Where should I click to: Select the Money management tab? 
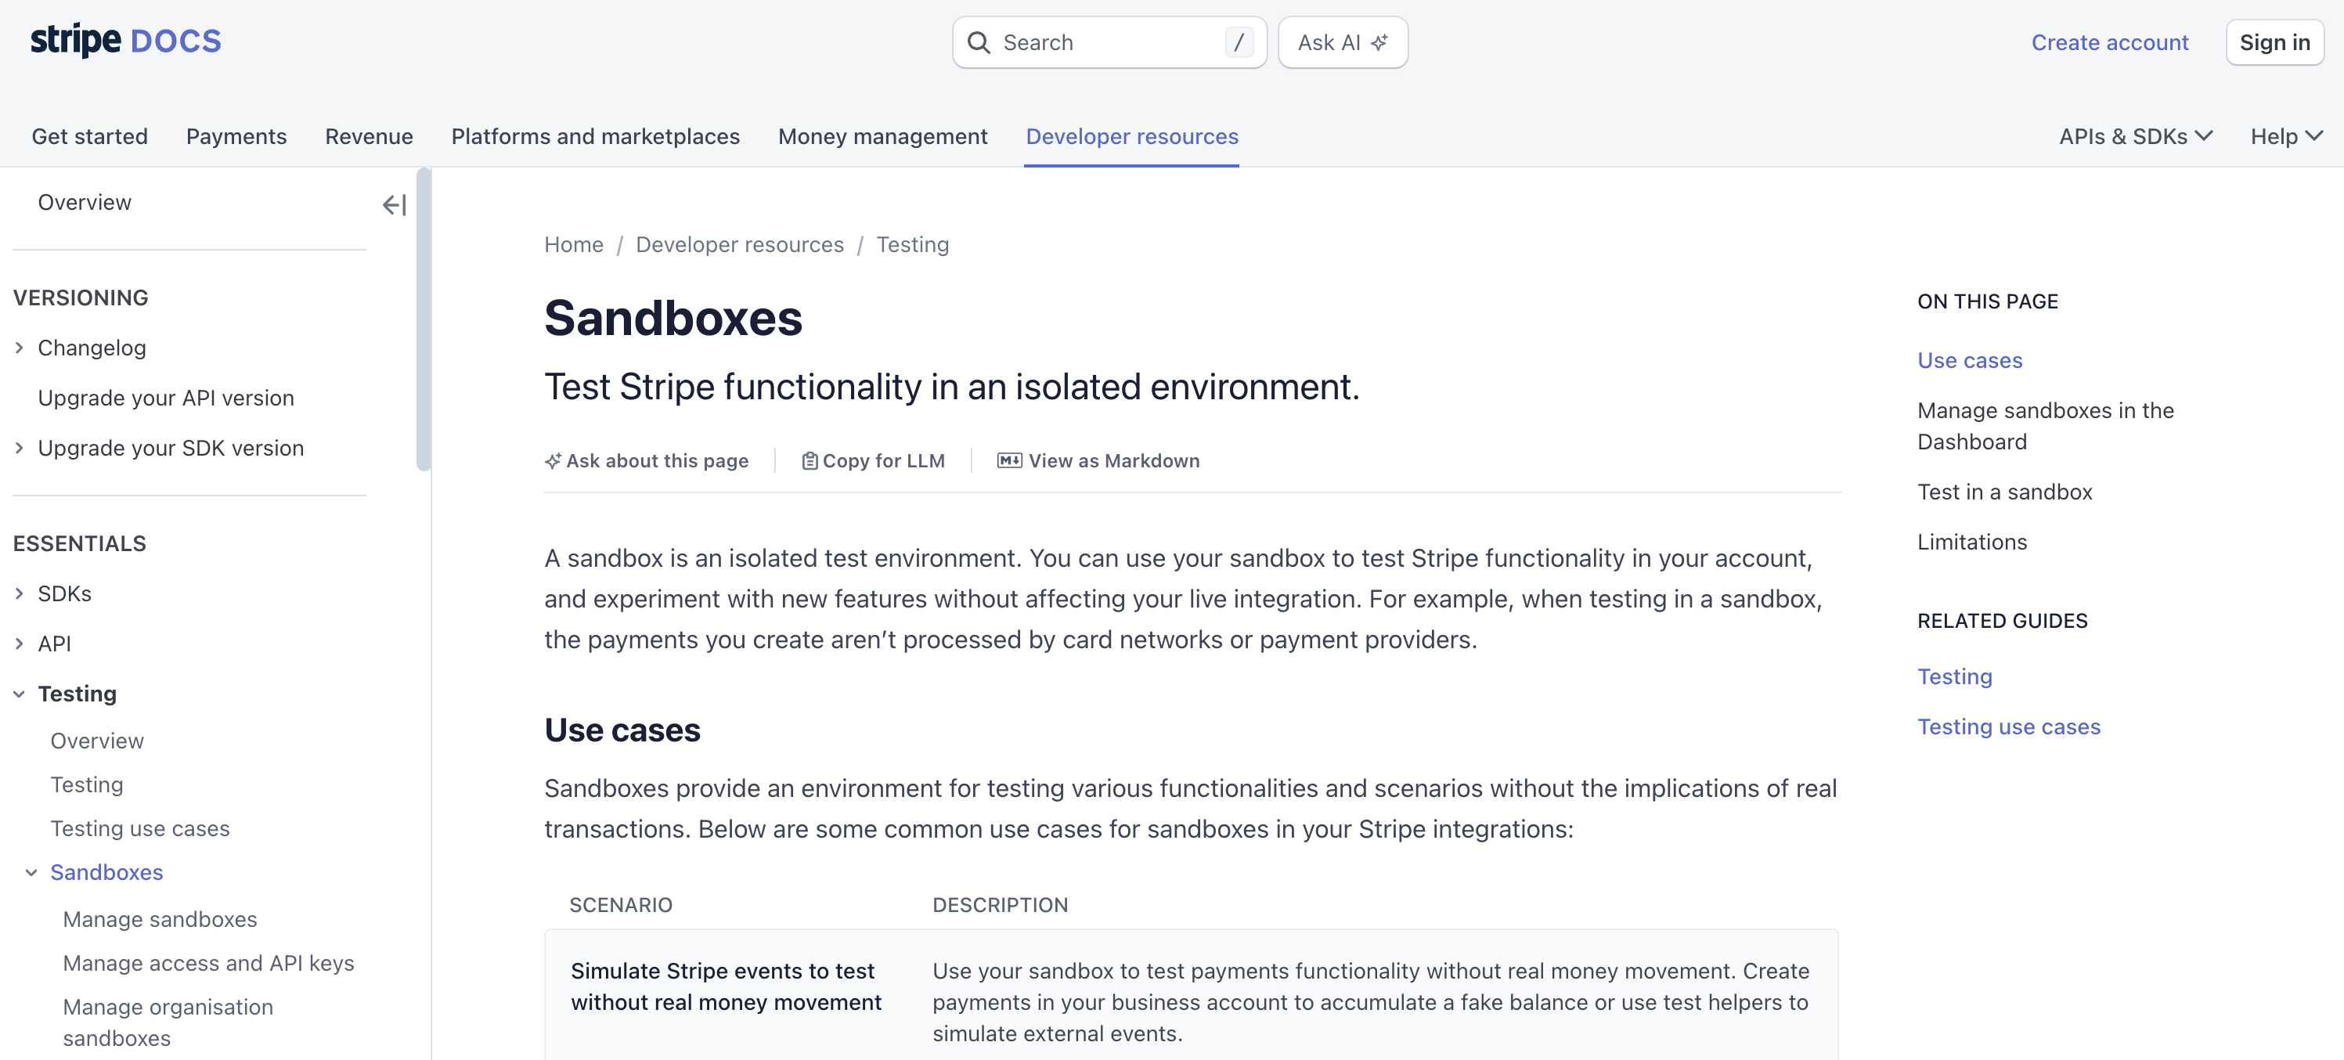click(882, 135)
